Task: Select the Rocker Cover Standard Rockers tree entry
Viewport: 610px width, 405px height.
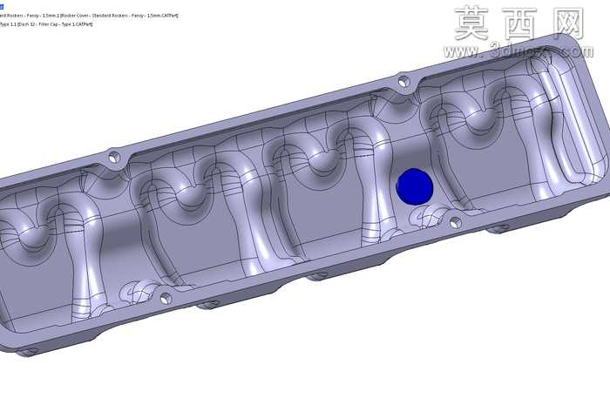Action: pos(89,16)
